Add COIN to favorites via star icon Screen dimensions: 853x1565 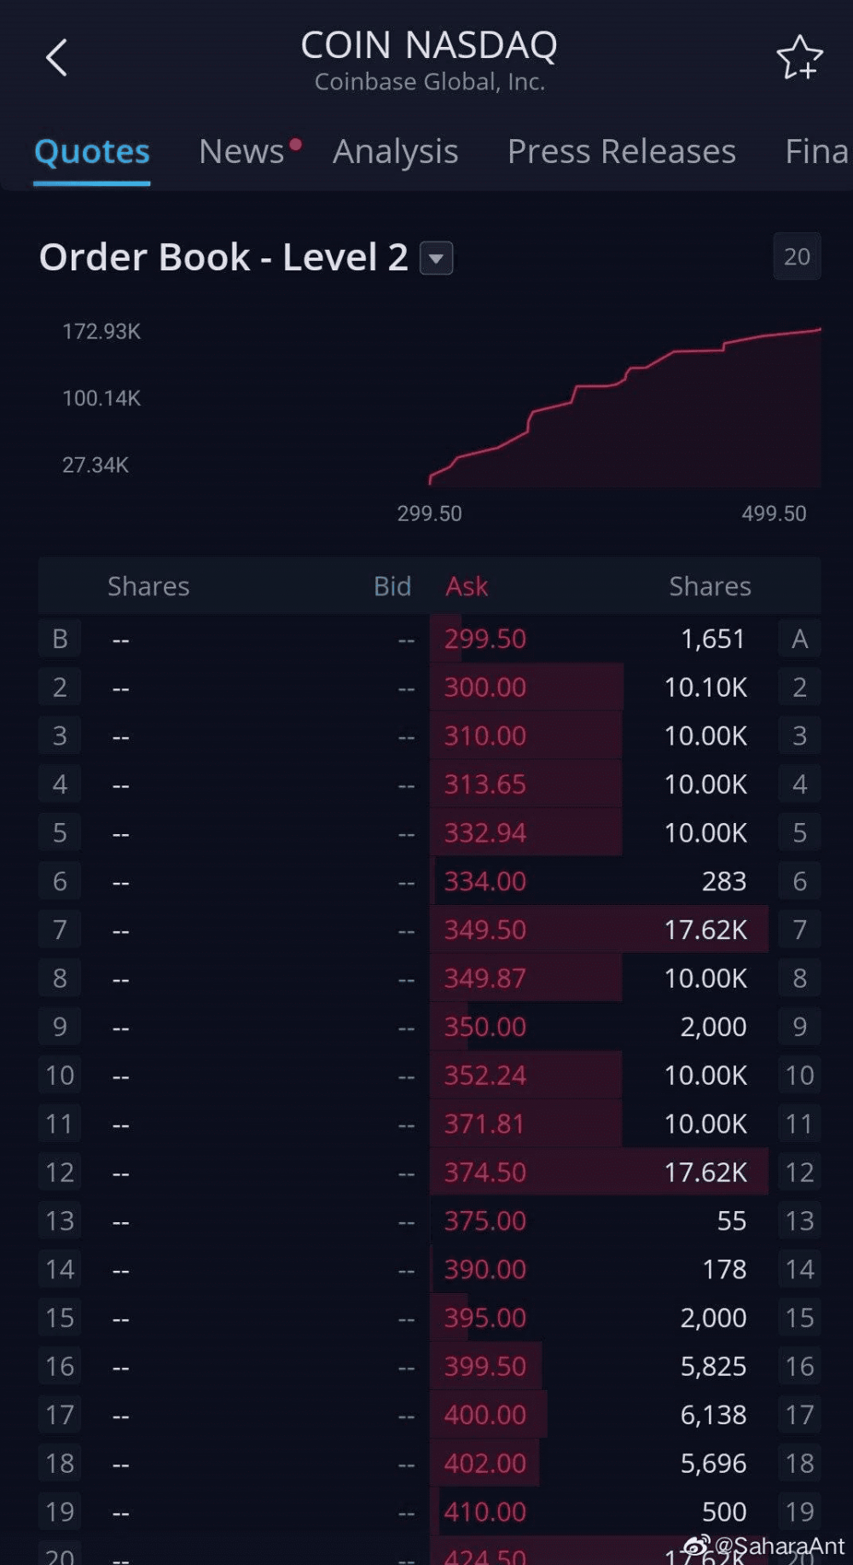coord(802,58)
